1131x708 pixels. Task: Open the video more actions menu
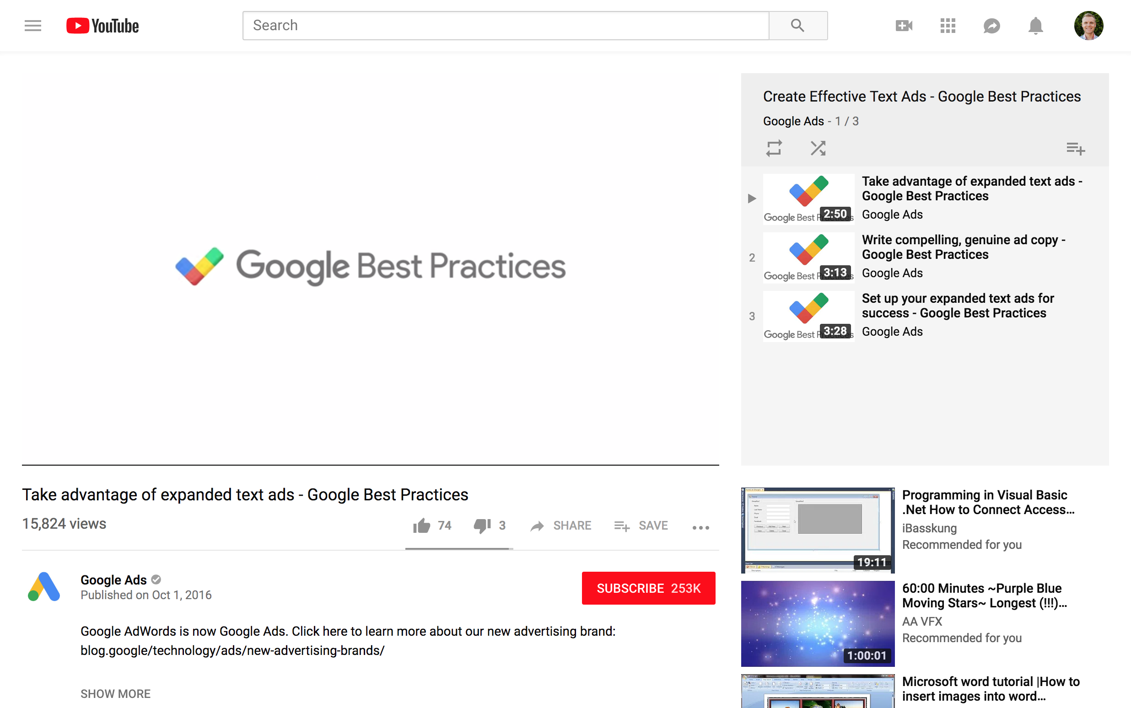[x=700, y=527]
